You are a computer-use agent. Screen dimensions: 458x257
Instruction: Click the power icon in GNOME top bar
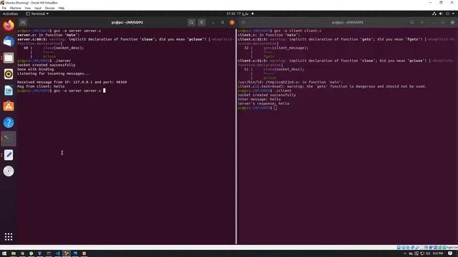(447, 14)
